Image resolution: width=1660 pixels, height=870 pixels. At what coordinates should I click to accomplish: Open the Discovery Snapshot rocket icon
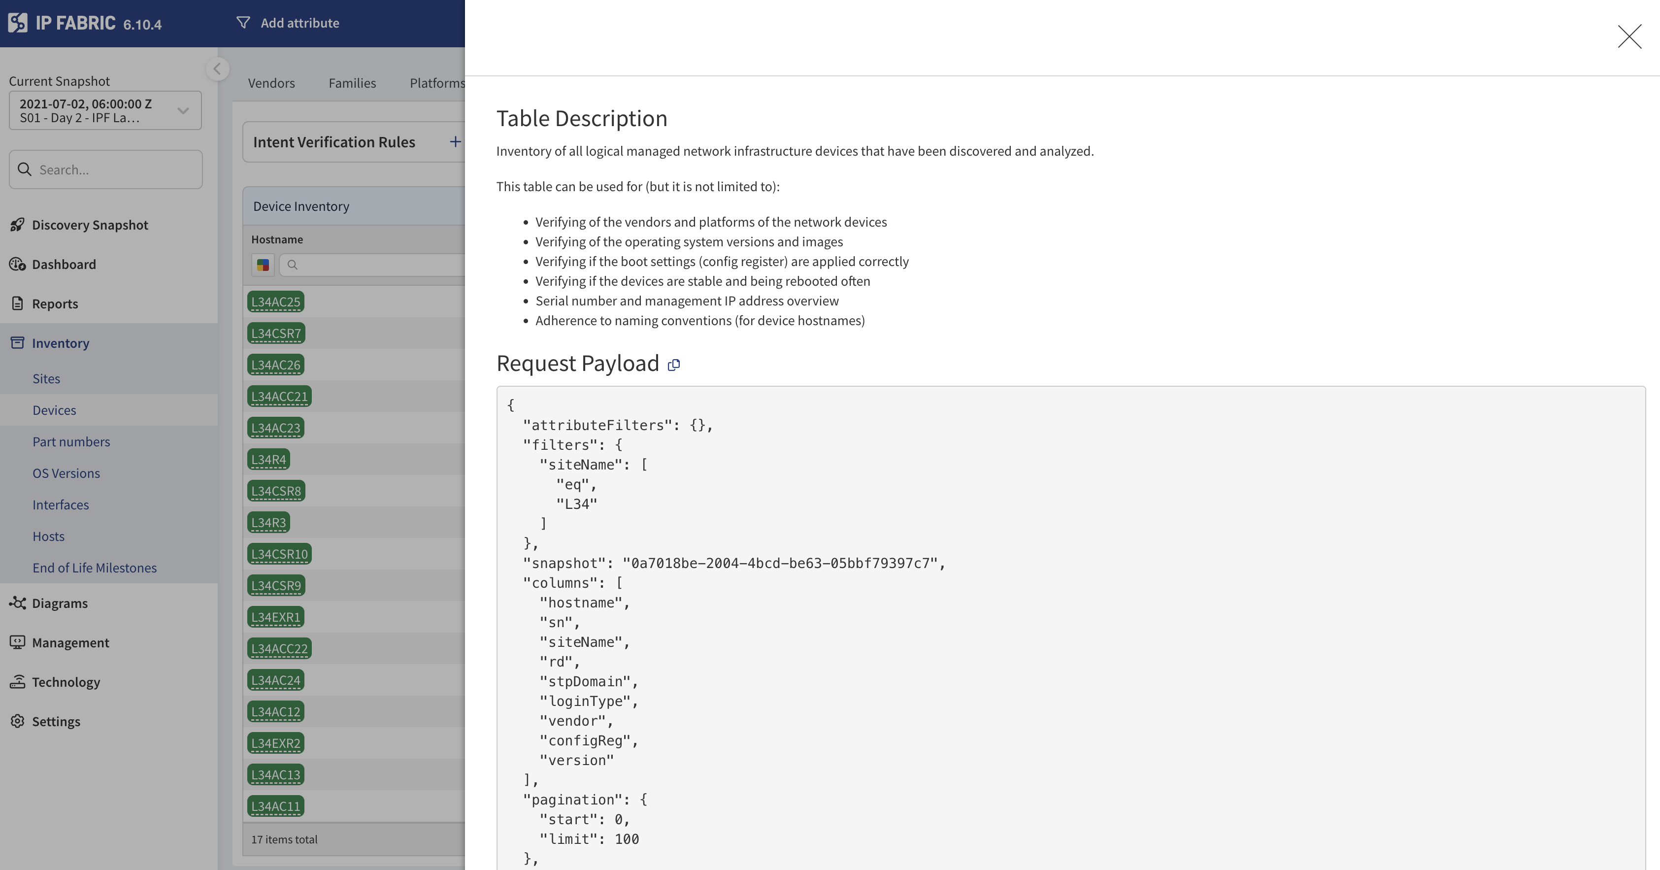coord(17,225)
